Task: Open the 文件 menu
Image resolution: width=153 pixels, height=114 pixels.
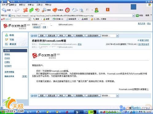Action: 5,5
